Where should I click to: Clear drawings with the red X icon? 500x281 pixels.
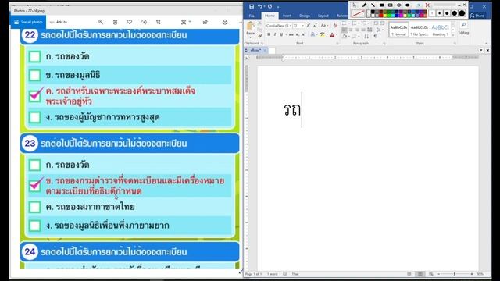pos(427,5)
